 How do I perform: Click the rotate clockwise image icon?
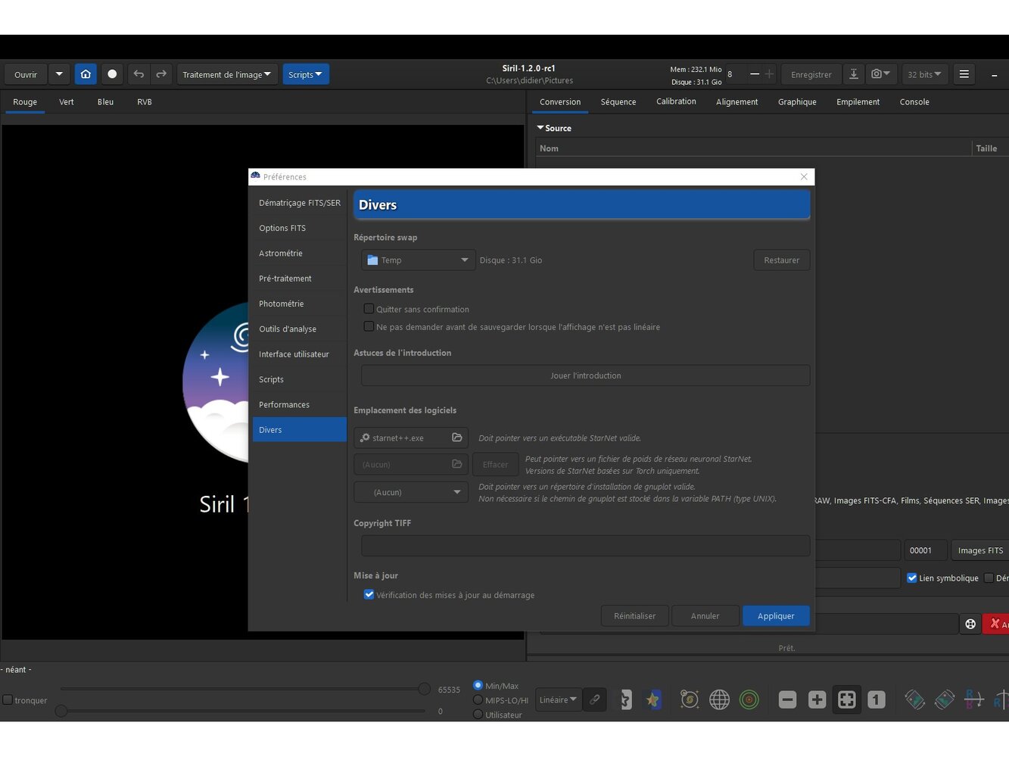pos(944,699)
